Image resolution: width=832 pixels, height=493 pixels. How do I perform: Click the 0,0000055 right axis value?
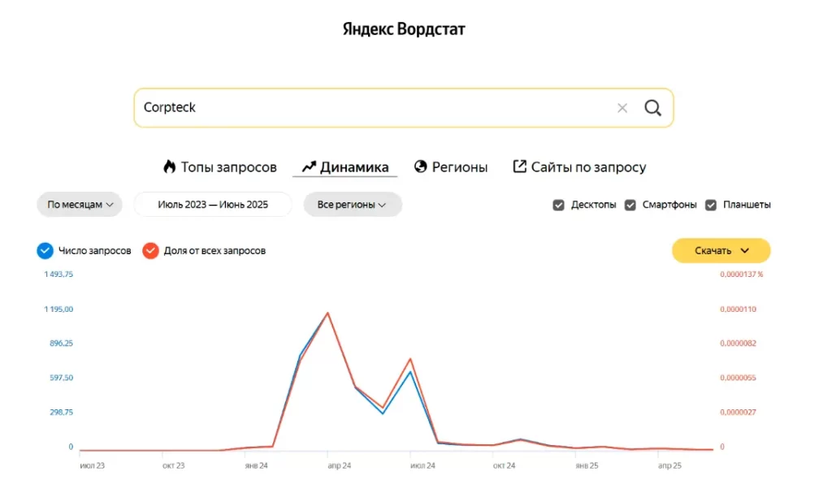coord(738,378)
